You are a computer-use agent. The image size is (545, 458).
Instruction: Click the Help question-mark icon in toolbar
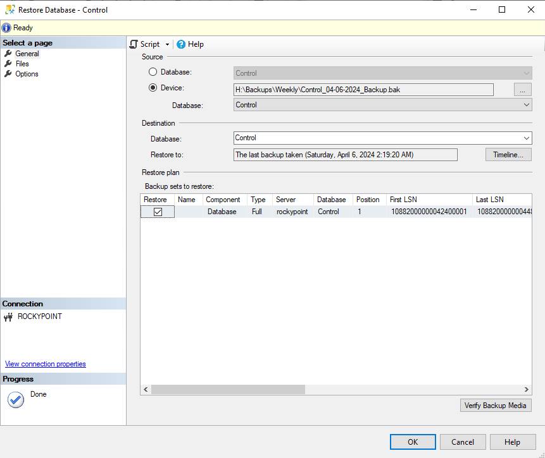point(181,44)
